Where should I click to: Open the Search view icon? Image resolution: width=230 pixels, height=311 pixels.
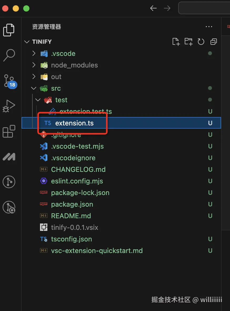click(x=9, y=55)
